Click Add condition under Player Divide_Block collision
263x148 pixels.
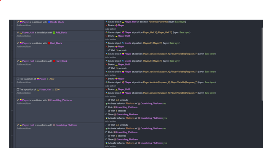24,25
